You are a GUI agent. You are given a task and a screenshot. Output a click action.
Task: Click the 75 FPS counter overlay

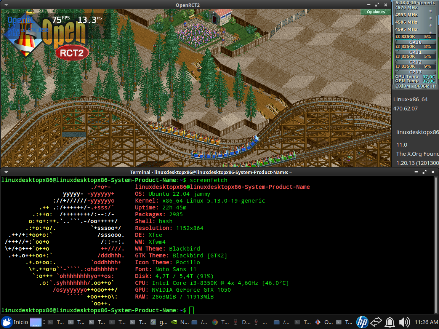click(x=61, y=19)
